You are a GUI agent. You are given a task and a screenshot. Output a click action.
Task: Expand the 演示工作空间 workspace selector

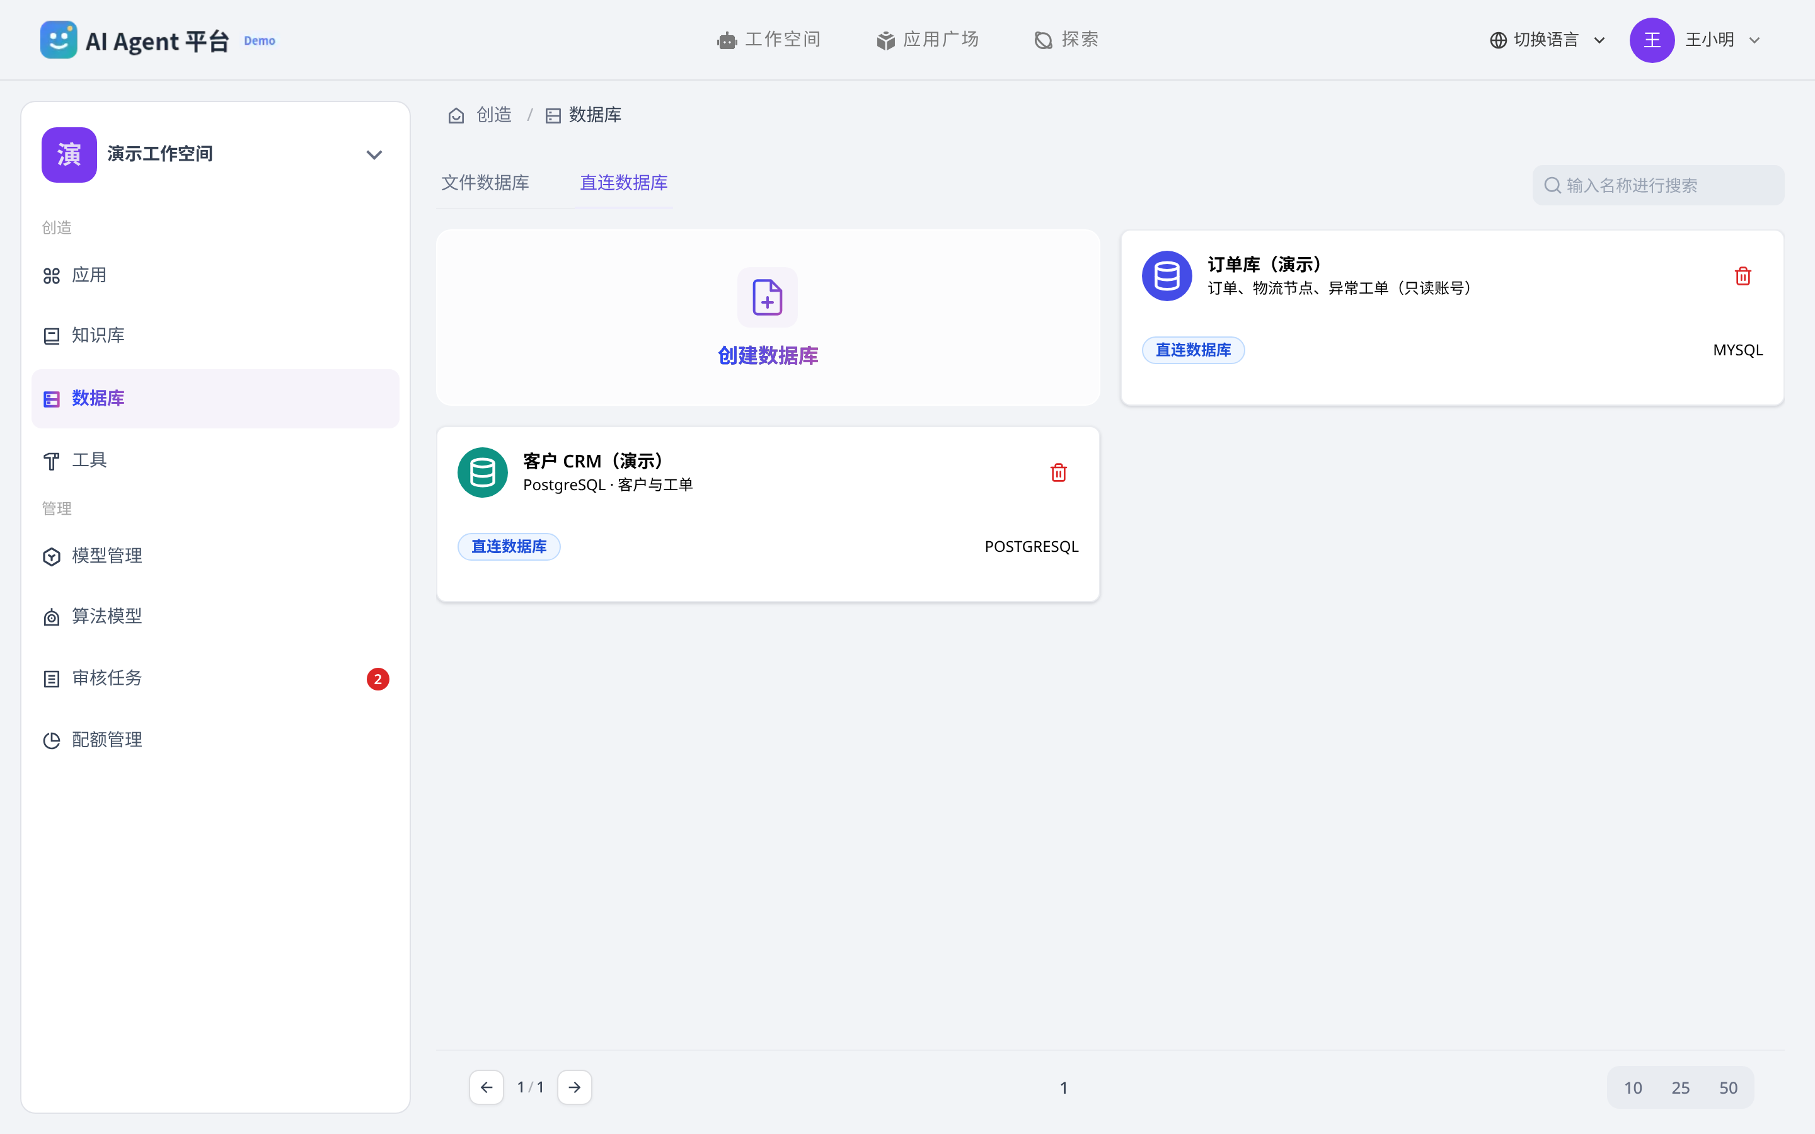click(216, 154)
